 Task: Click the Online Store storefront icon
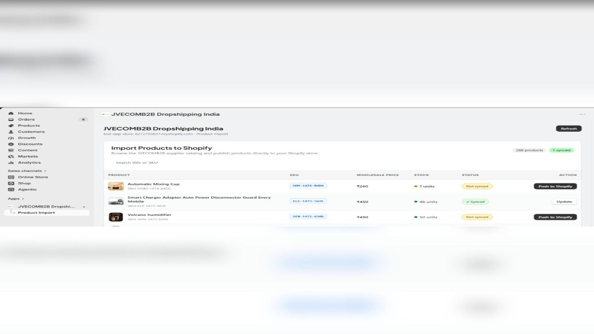point(11,177)
